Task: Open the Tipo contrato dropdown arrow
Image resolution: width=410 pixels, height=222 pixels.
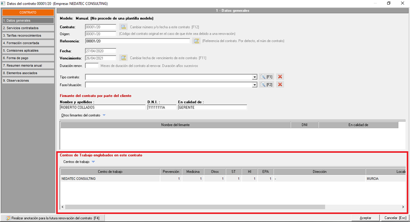Action: [255, 77]
